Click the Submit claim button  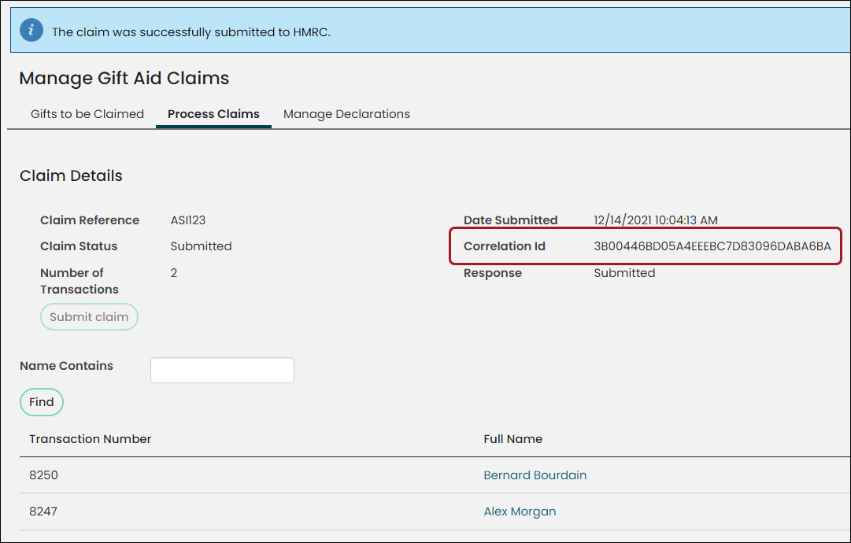click(89, 317)
